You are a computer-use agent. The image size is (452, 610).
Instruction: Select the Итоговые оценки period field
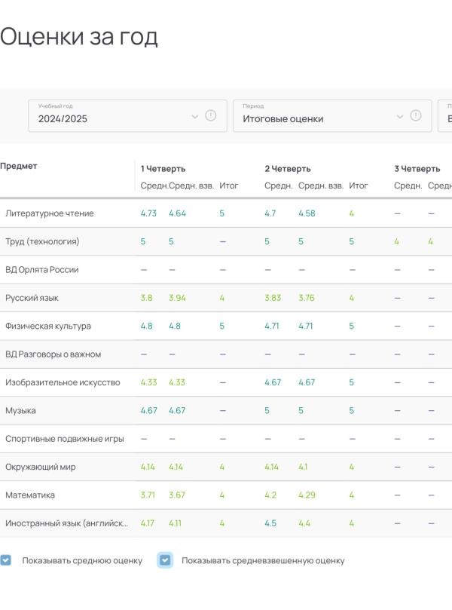point(332,116)
